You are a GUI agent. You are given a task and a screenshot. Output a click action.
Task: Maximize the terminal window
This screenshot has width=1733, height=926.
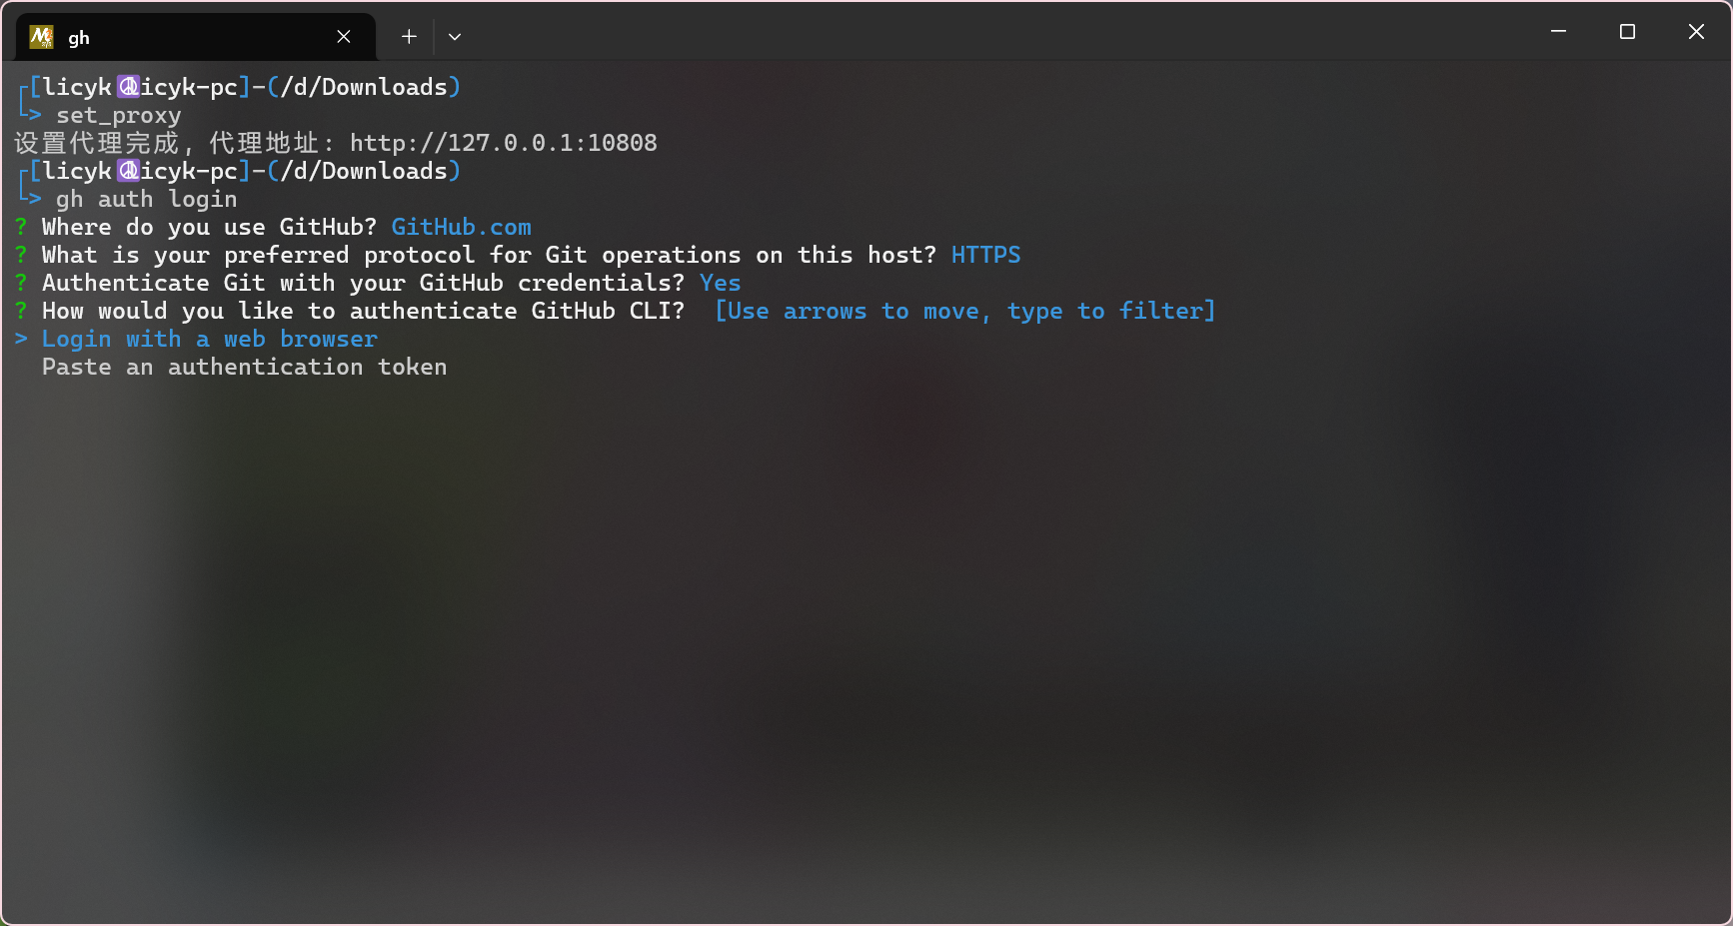(1627, 32)
